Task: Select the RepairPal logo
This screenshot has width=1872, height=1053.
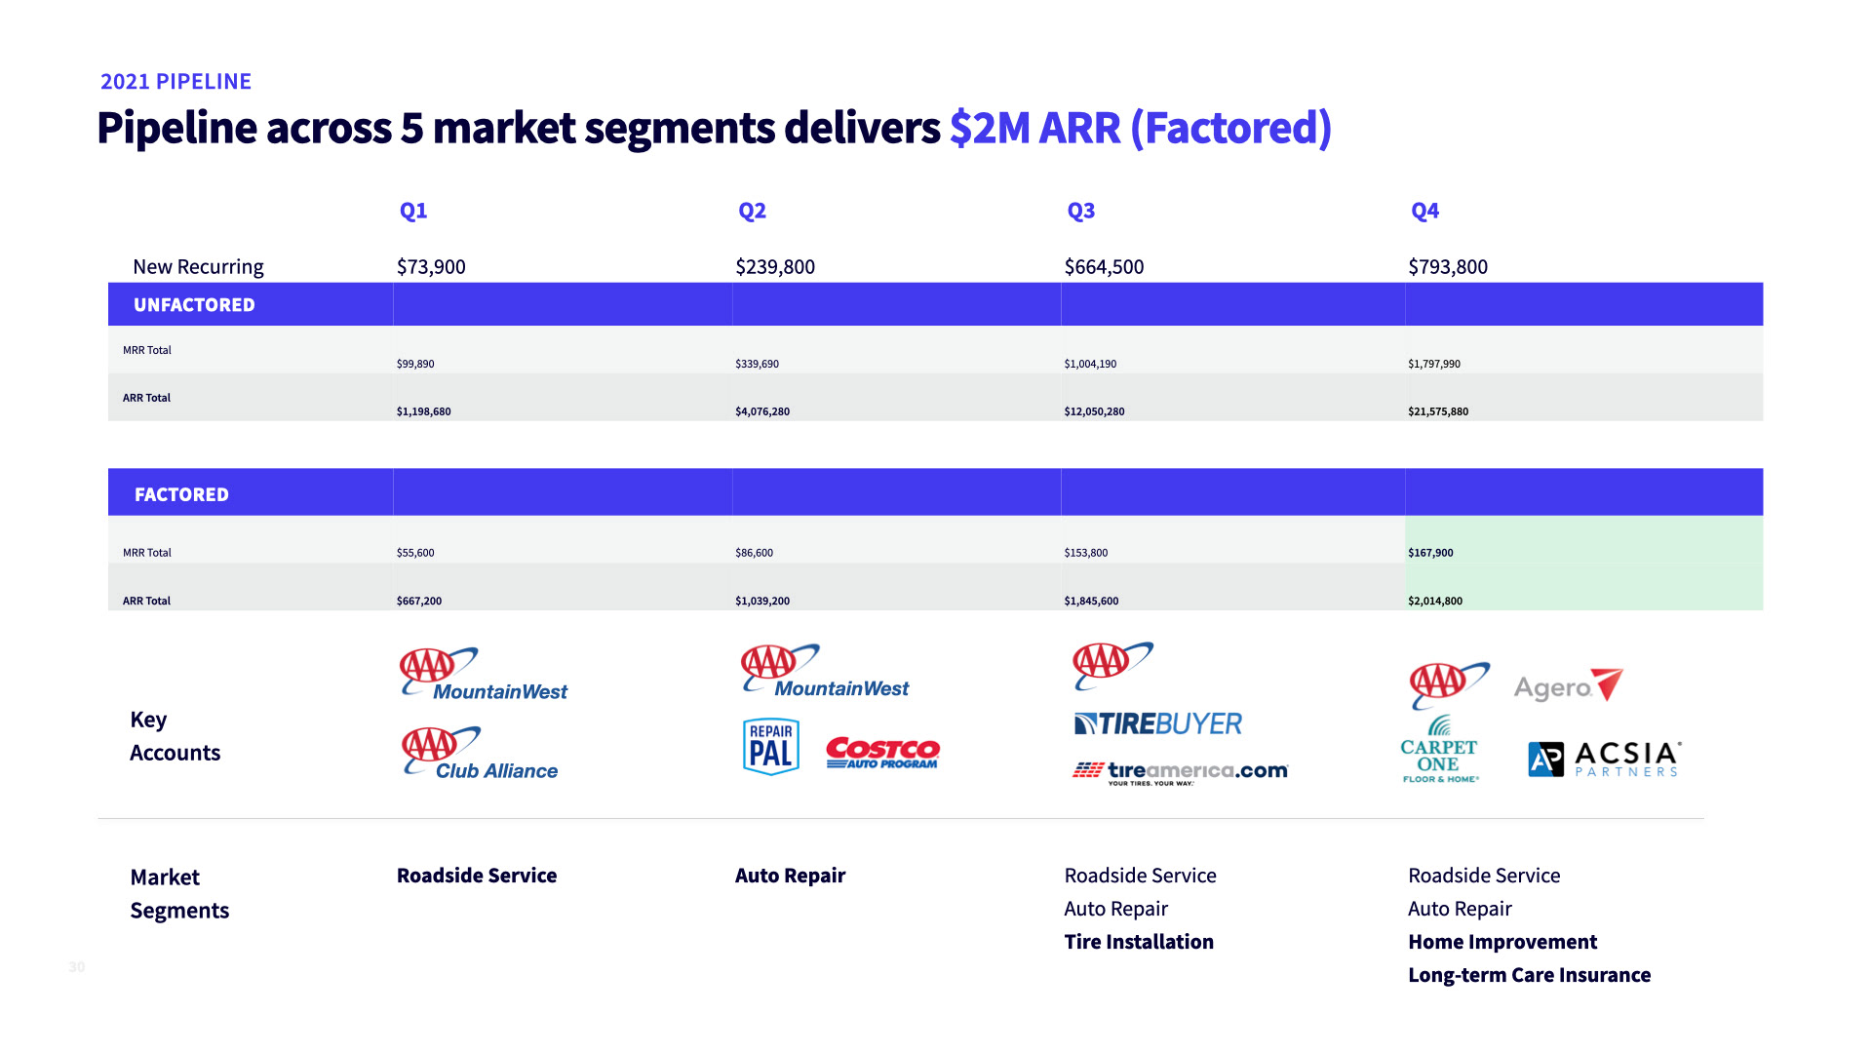Action: click(770, 747)
